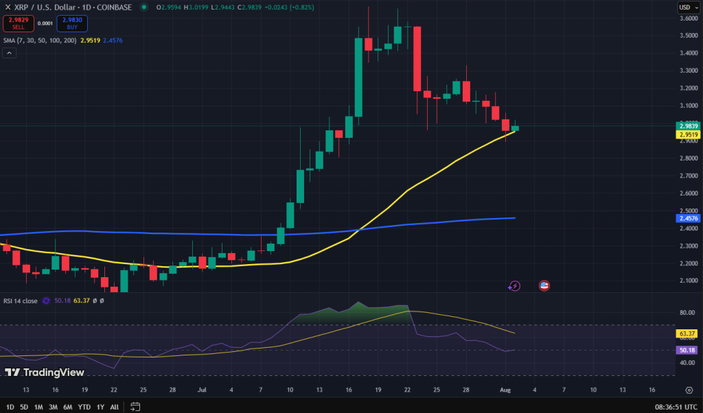703x413 pixels.
Task: Click the TradingView logo
Action: point(45,373)
